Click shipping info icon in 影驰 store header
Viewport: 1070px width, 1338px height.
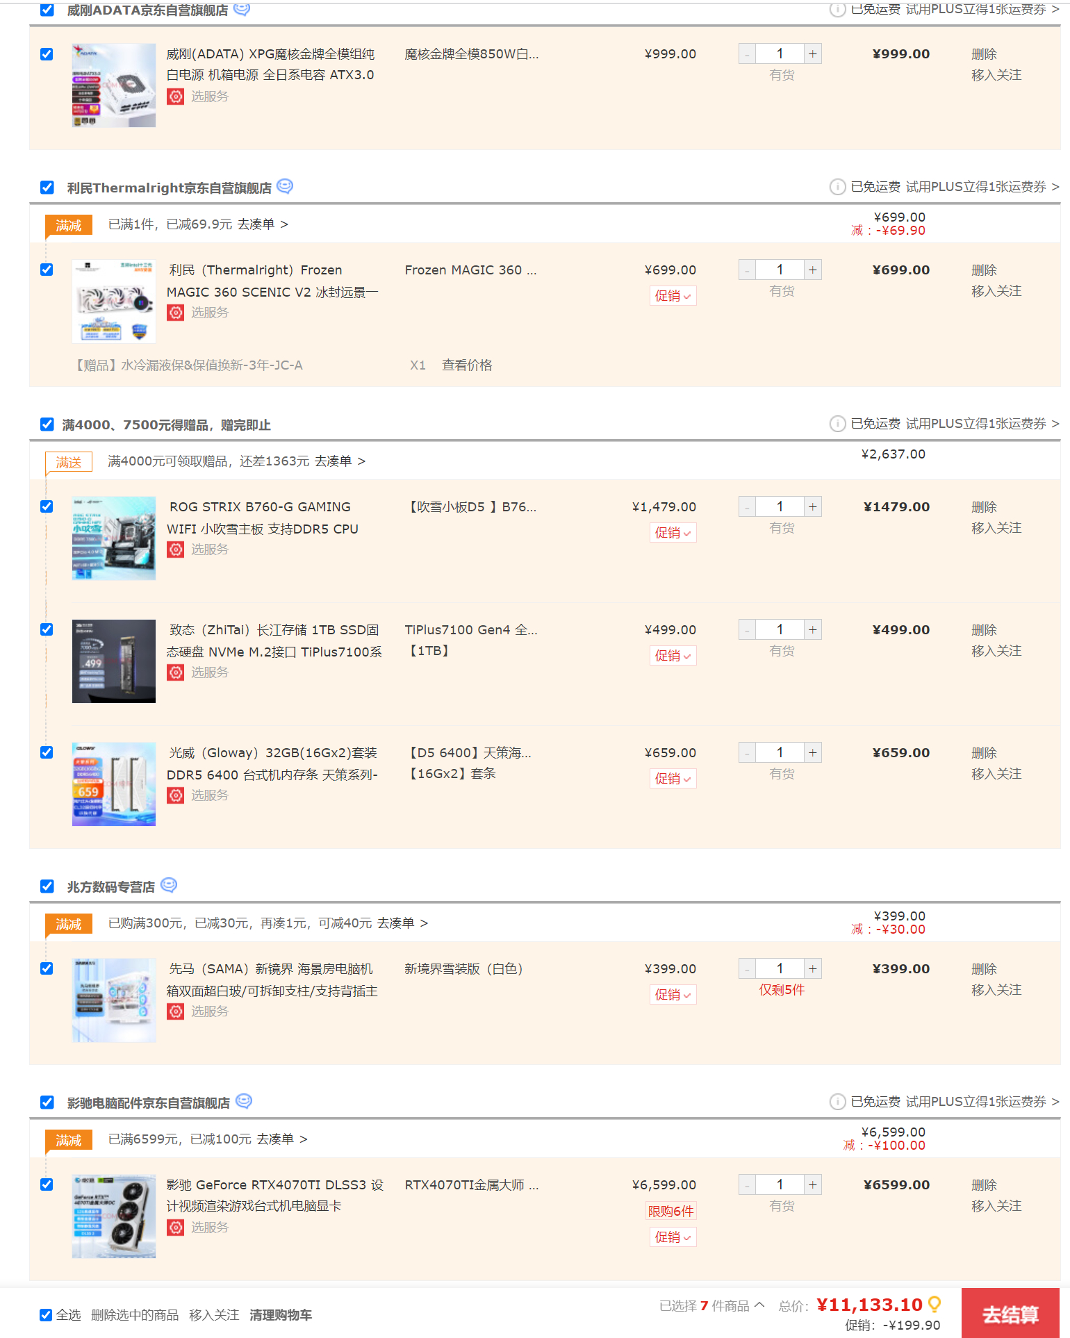tap(837, 1102)
